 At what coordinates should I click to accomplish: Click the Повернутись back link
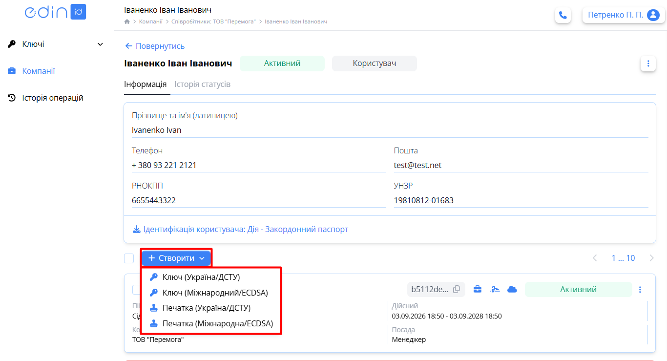point(155,46)
